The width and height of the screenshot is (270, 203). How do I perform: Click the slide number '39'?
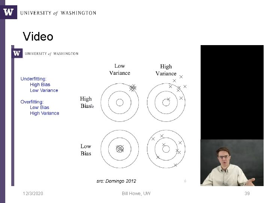pyautogui.click(x=247, y=194)
